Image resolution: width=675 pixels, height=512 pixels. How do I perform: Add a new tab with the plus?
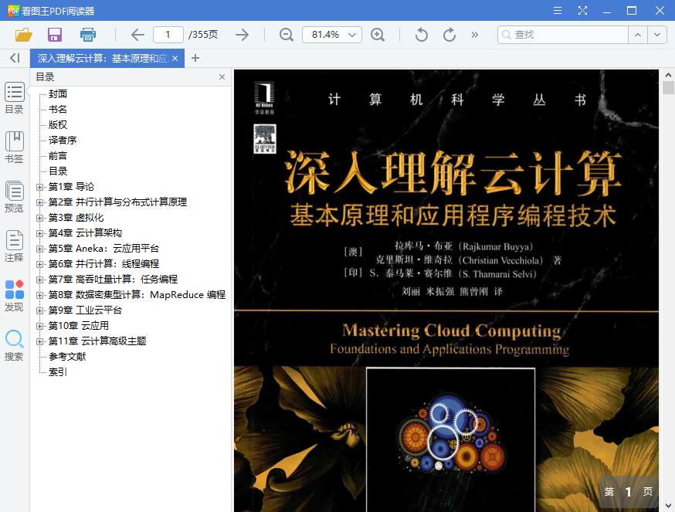(195, 58)
